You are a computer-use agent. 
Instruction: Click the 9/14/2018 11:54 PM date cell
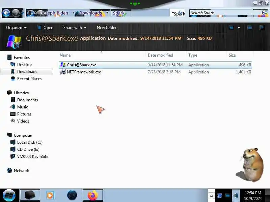(x=165, y=65)
